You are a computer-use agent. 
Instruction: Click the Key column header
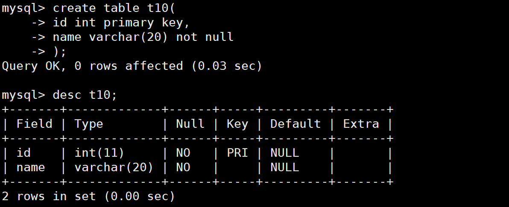click(x=237, y=124)
